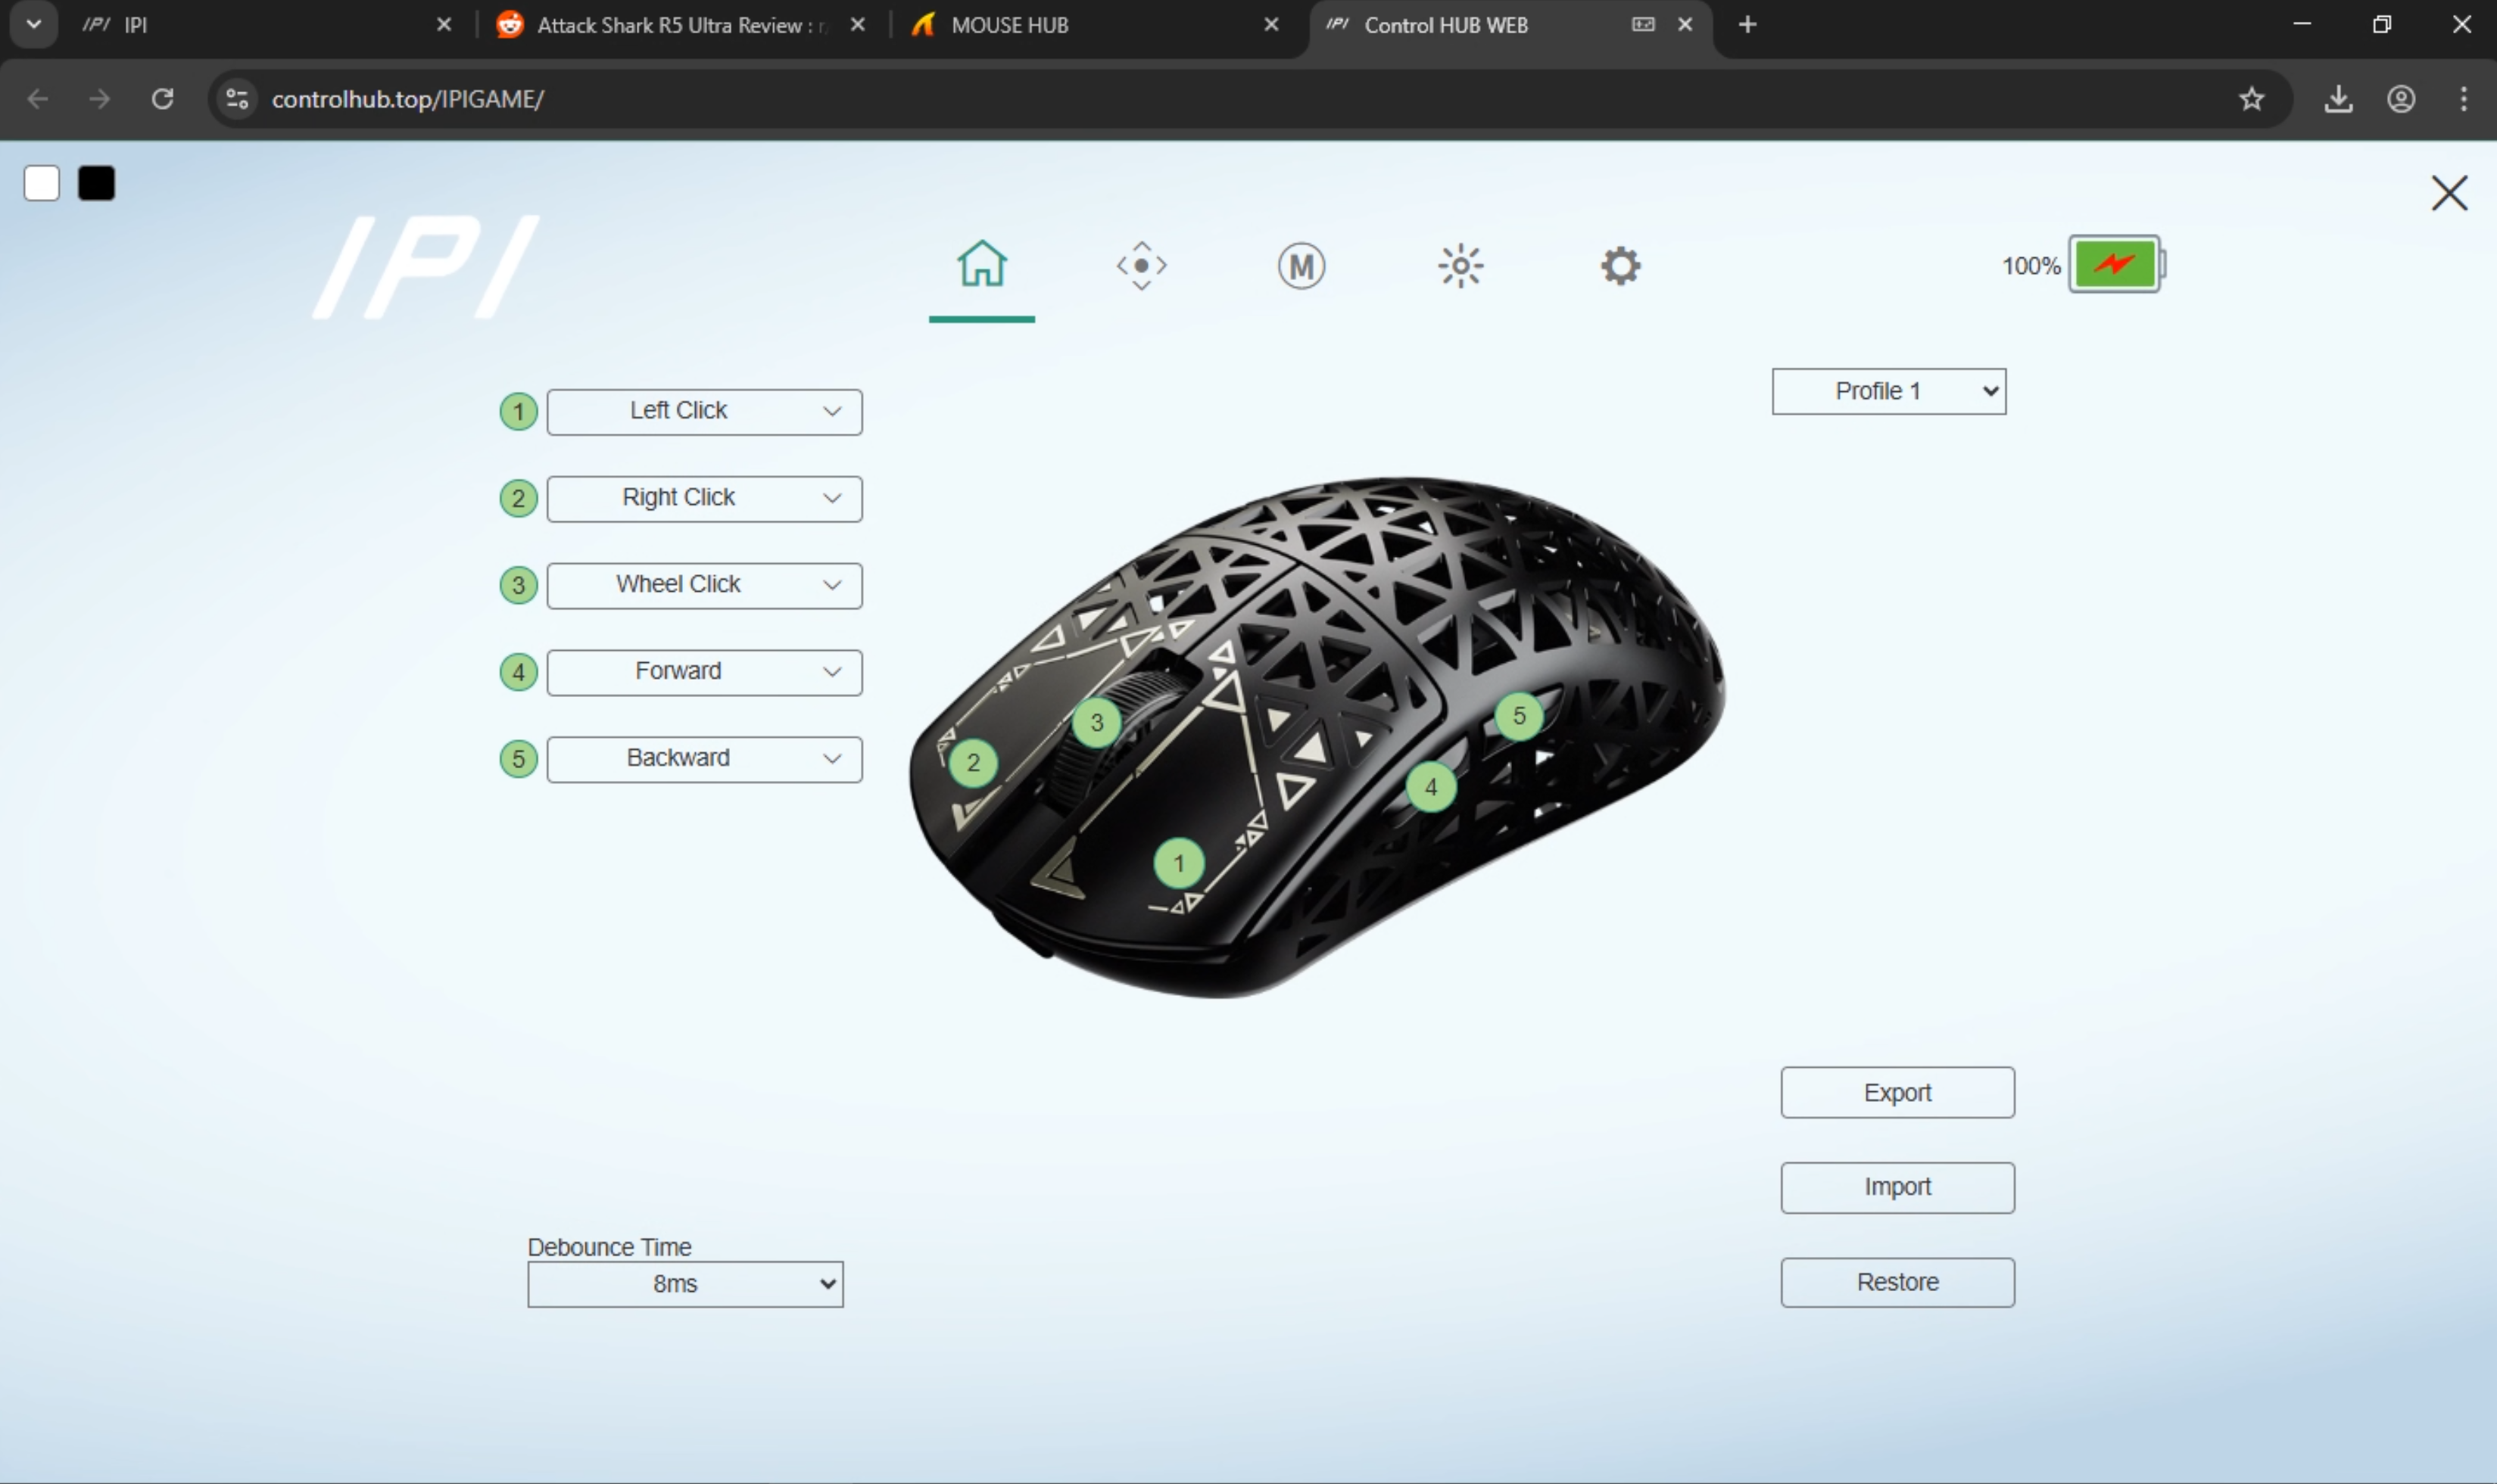The width and height of the screenshot is (2497, 1484).
Task: Open the Home tab icon
Action: pyautogui.click(x=981, y=265)
